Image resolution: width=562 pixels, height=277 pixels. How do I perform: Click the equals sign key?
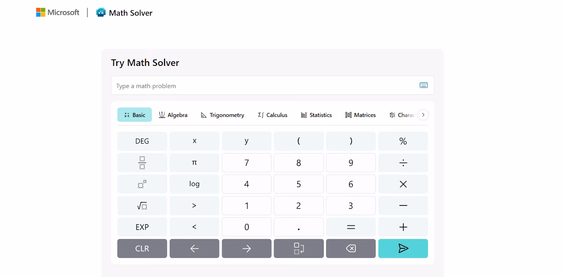[x=351, y=227]
